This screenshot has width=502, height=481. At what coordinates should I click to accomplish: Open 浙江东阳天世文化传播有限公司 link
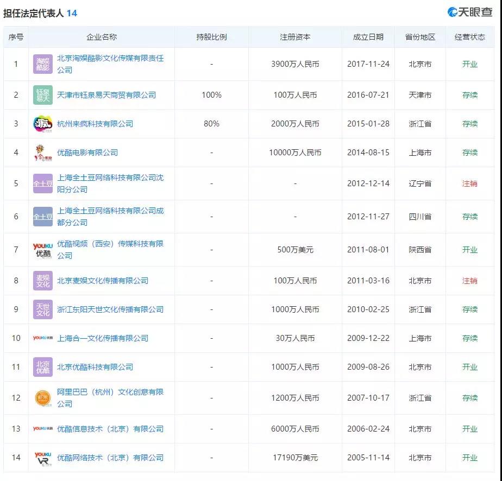110,309
